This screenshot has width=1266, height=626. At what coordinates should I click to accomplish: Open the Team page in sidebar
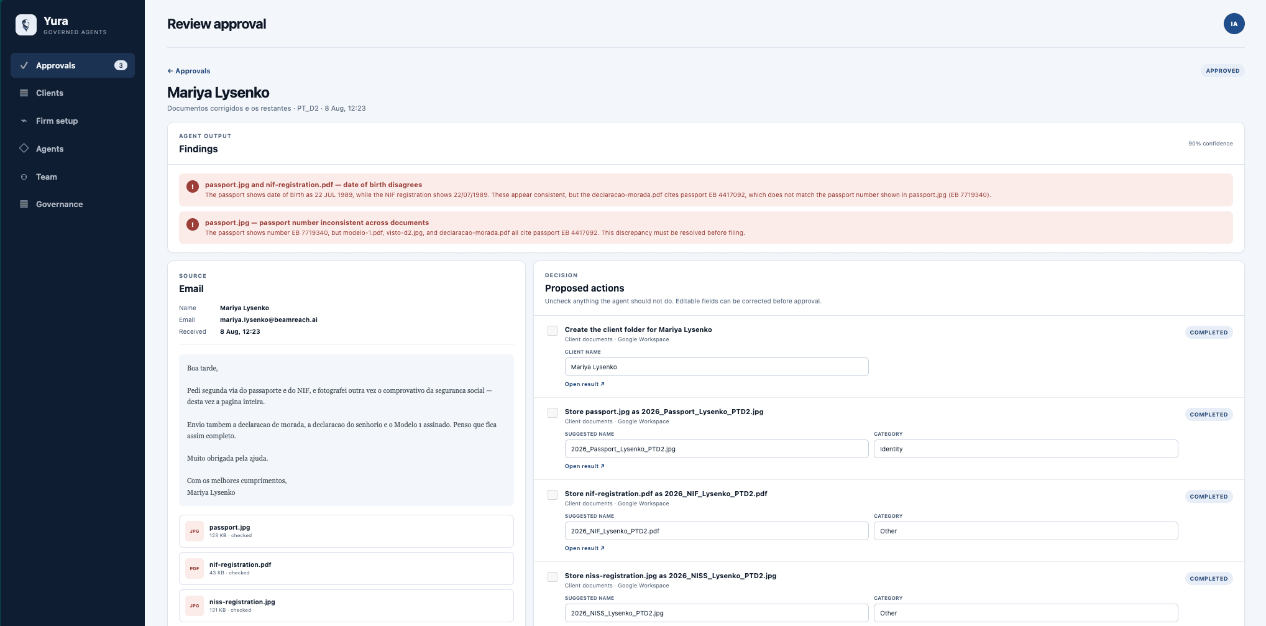point(73,177)
